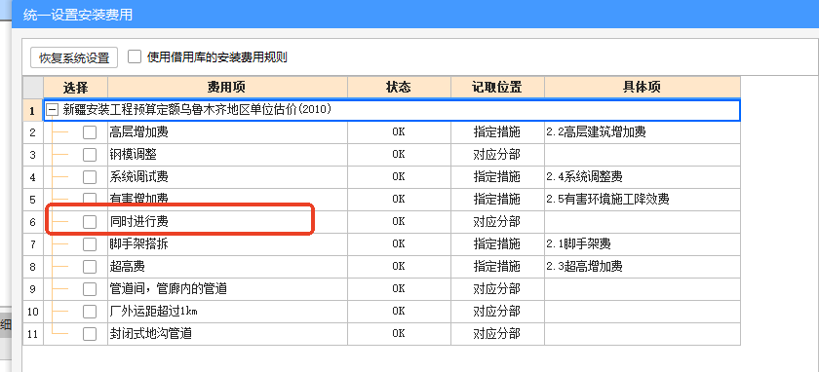Check the 厂外运距超过1km checkbox
The height and width of the screenshot is (372, 819).
point(90,312)
